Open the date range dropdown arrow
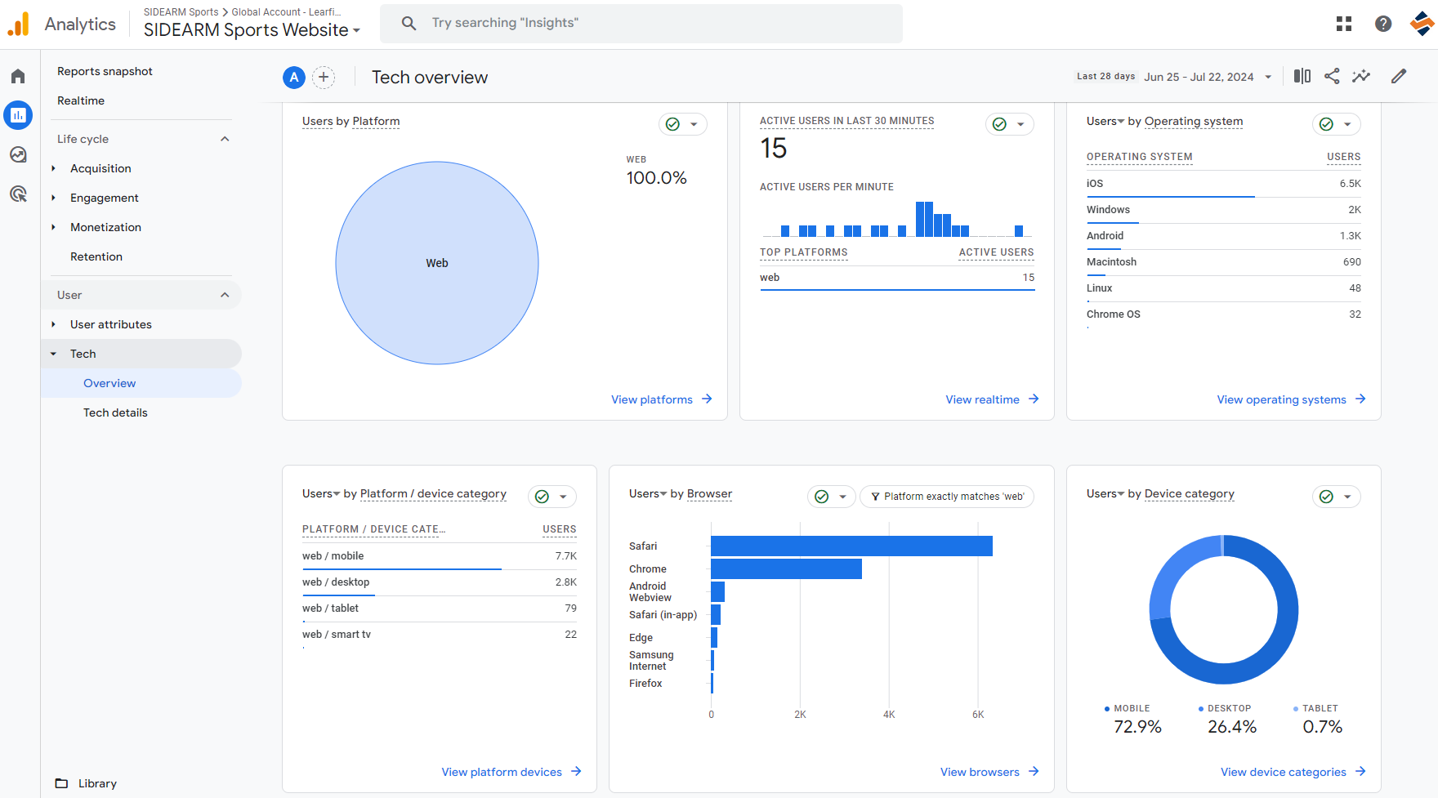Viewport: 1438px width, 798px height. coord(1268,77)
